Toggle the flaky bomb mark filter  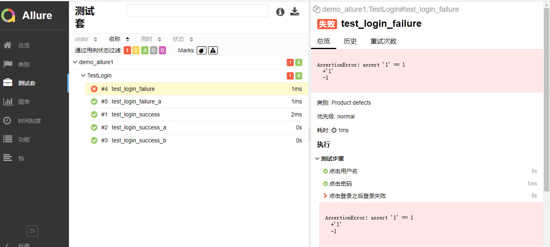tap(201, 50)
